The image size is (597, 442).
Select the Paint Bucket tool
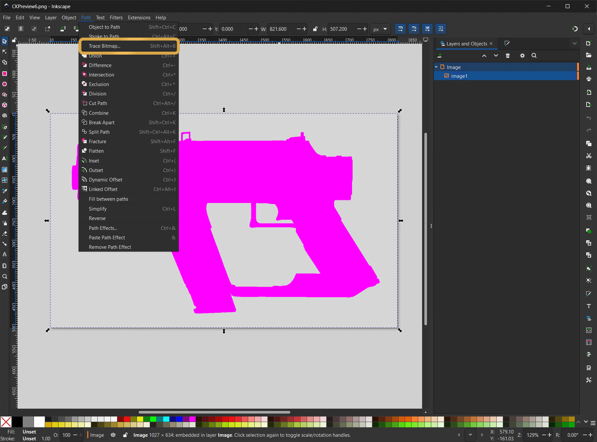5,201
